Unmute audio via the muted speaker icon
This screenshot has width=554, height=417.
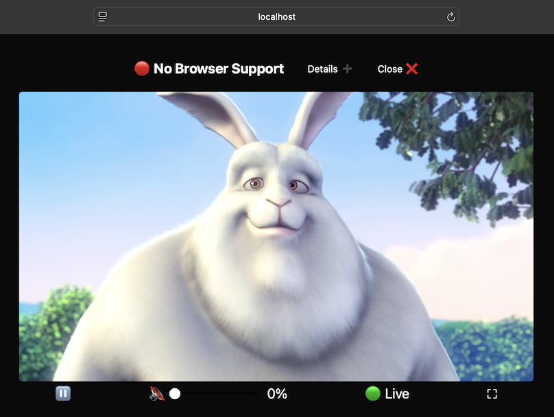tap(157, 394)
